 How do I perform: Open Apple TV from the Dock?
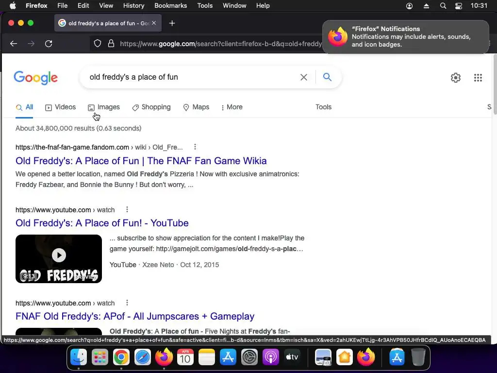292,357
